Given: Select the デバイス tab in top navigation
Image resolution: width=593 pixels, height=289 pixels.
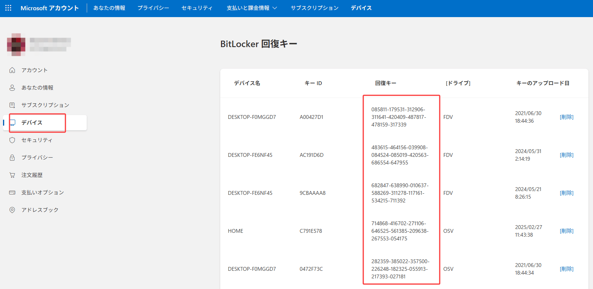Looking at the screenshot, I should 361,8.
